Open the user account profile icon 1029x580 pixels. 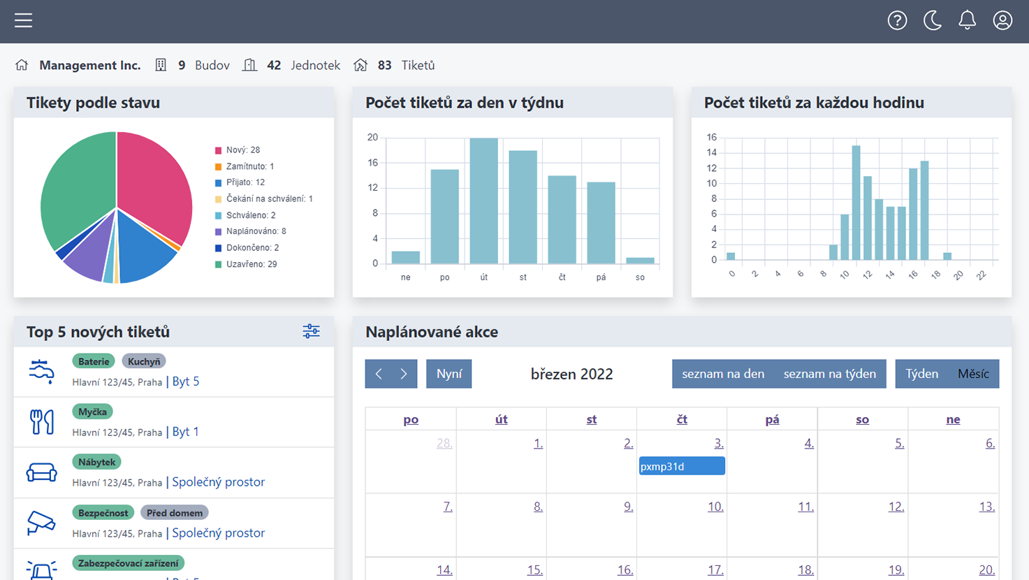click(x=1002, y=20)
